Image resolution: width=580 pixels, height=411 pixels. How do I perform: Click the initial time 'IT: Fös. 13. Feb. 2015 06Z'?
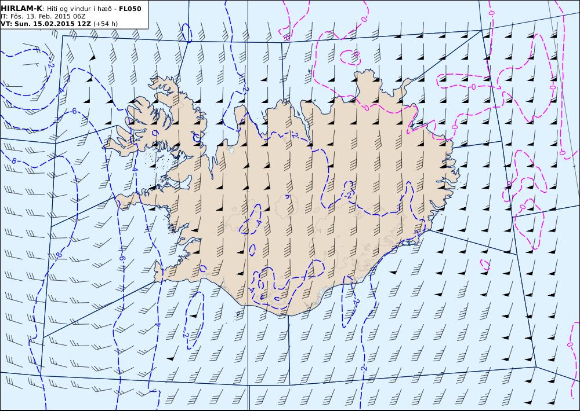43,16
